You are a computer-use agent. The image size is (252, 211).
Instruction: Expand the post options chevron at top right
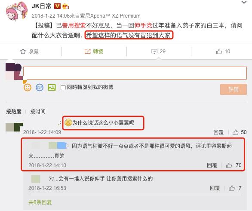pos(244,2)
